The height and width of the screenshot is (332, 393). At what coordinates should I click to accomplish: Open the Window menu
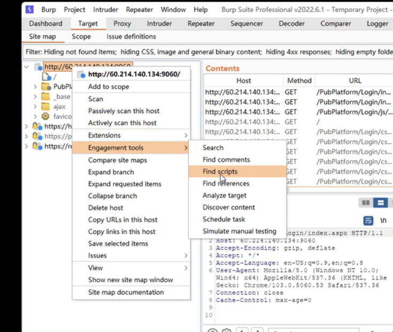point(173,10)
